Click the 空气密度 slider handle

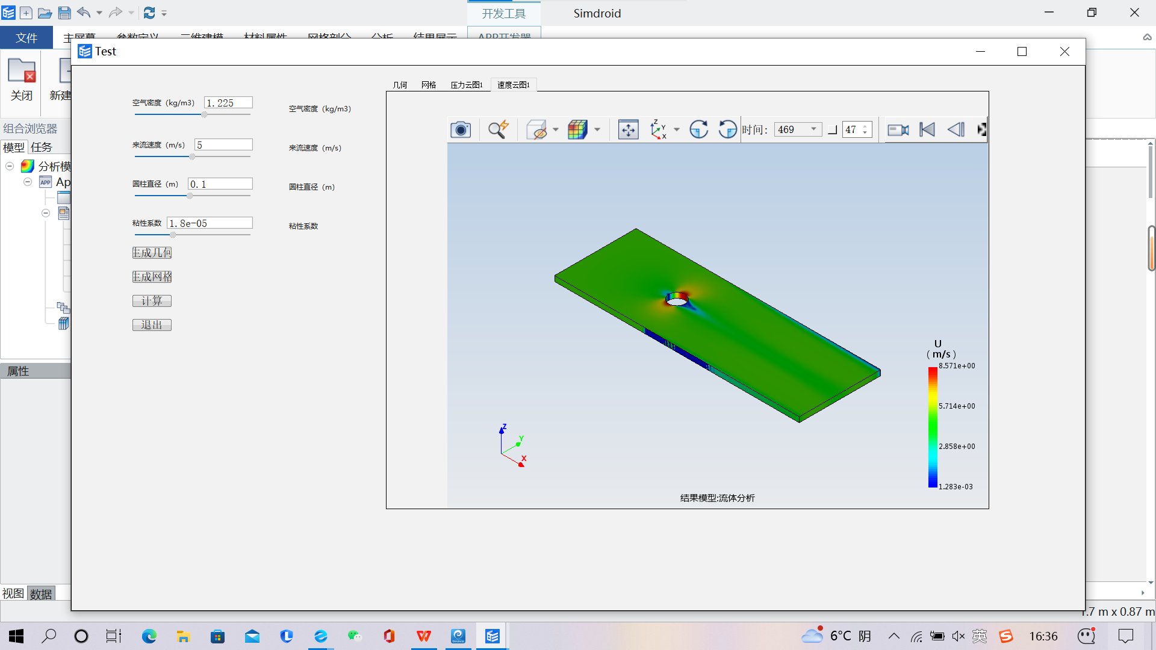pos(204,114)
